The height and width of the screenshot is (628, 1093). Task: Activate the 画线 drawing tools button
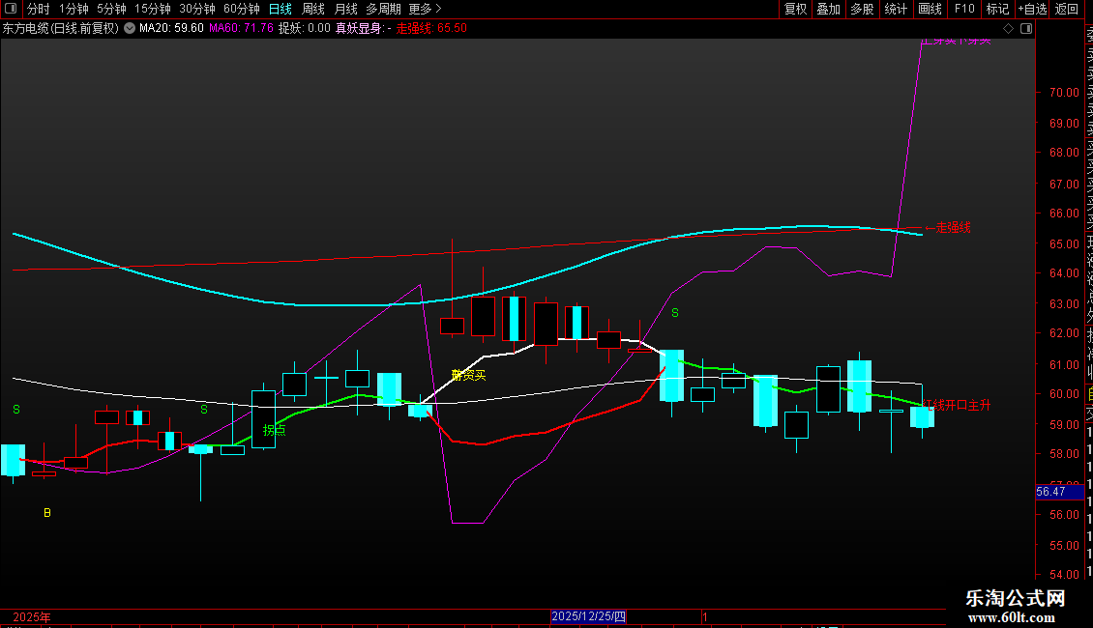coord(930,9)
